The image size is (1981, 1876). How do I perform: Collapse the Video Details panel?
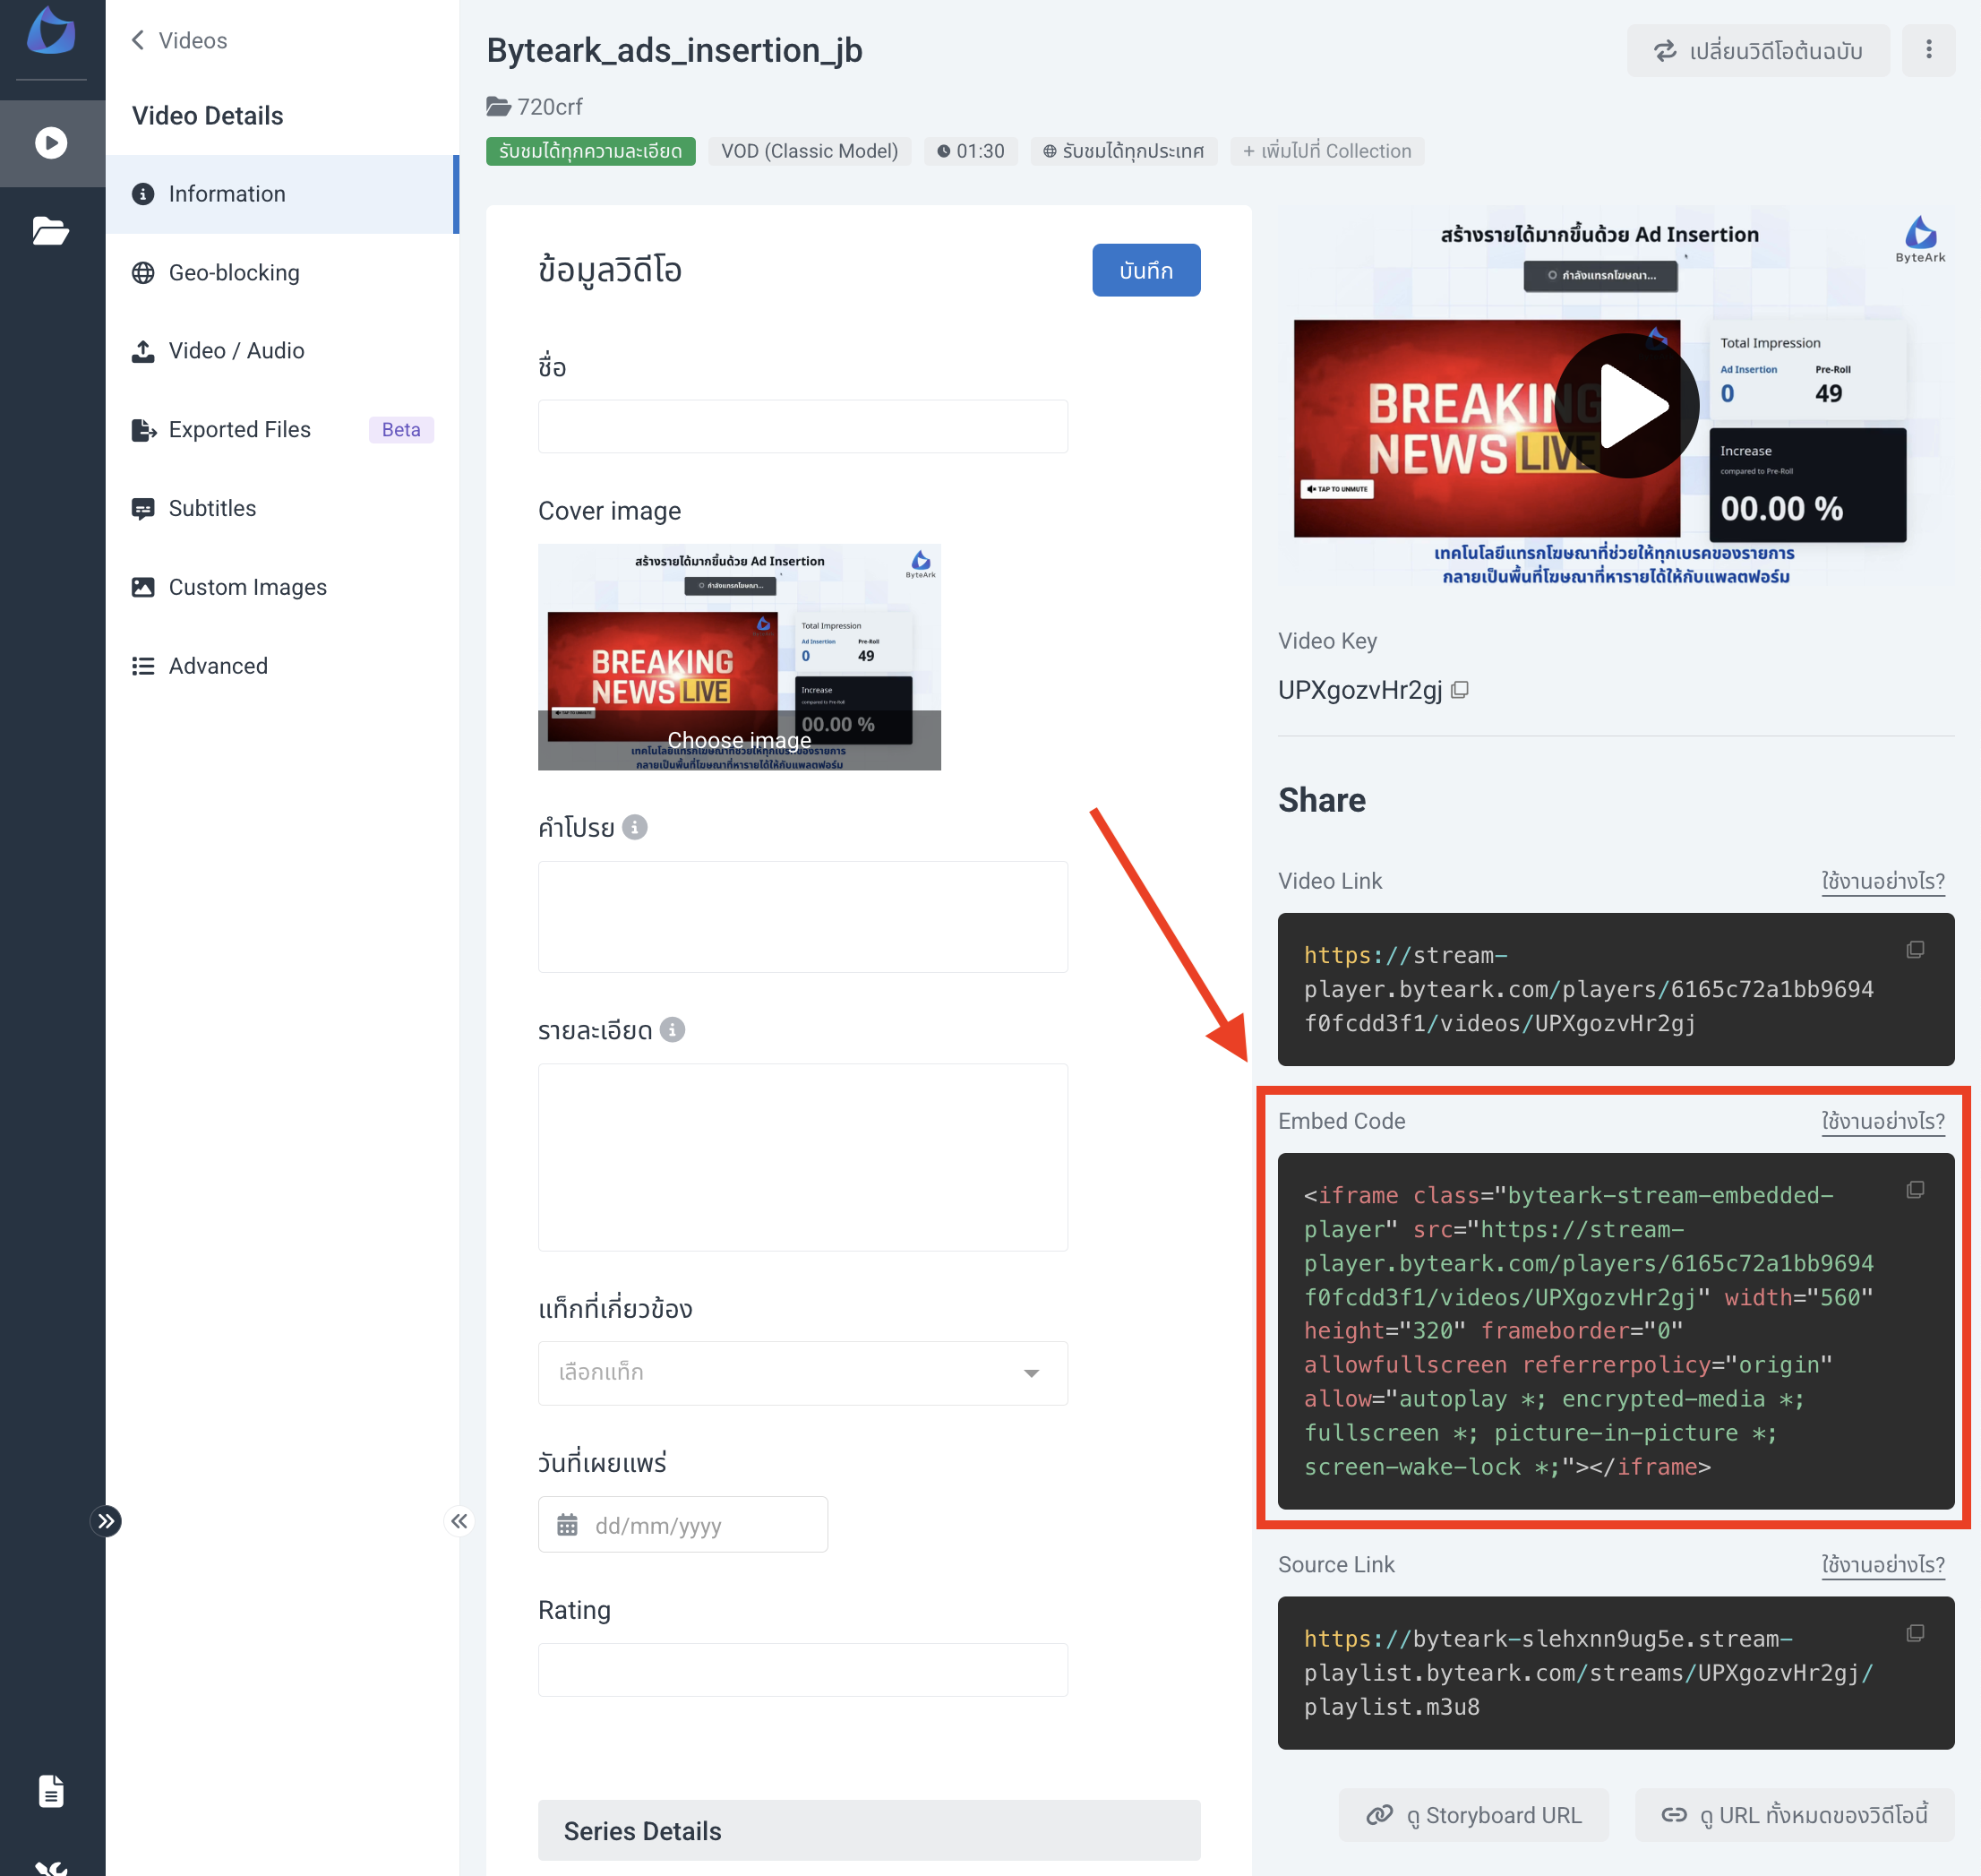(x=459, y=1521)
